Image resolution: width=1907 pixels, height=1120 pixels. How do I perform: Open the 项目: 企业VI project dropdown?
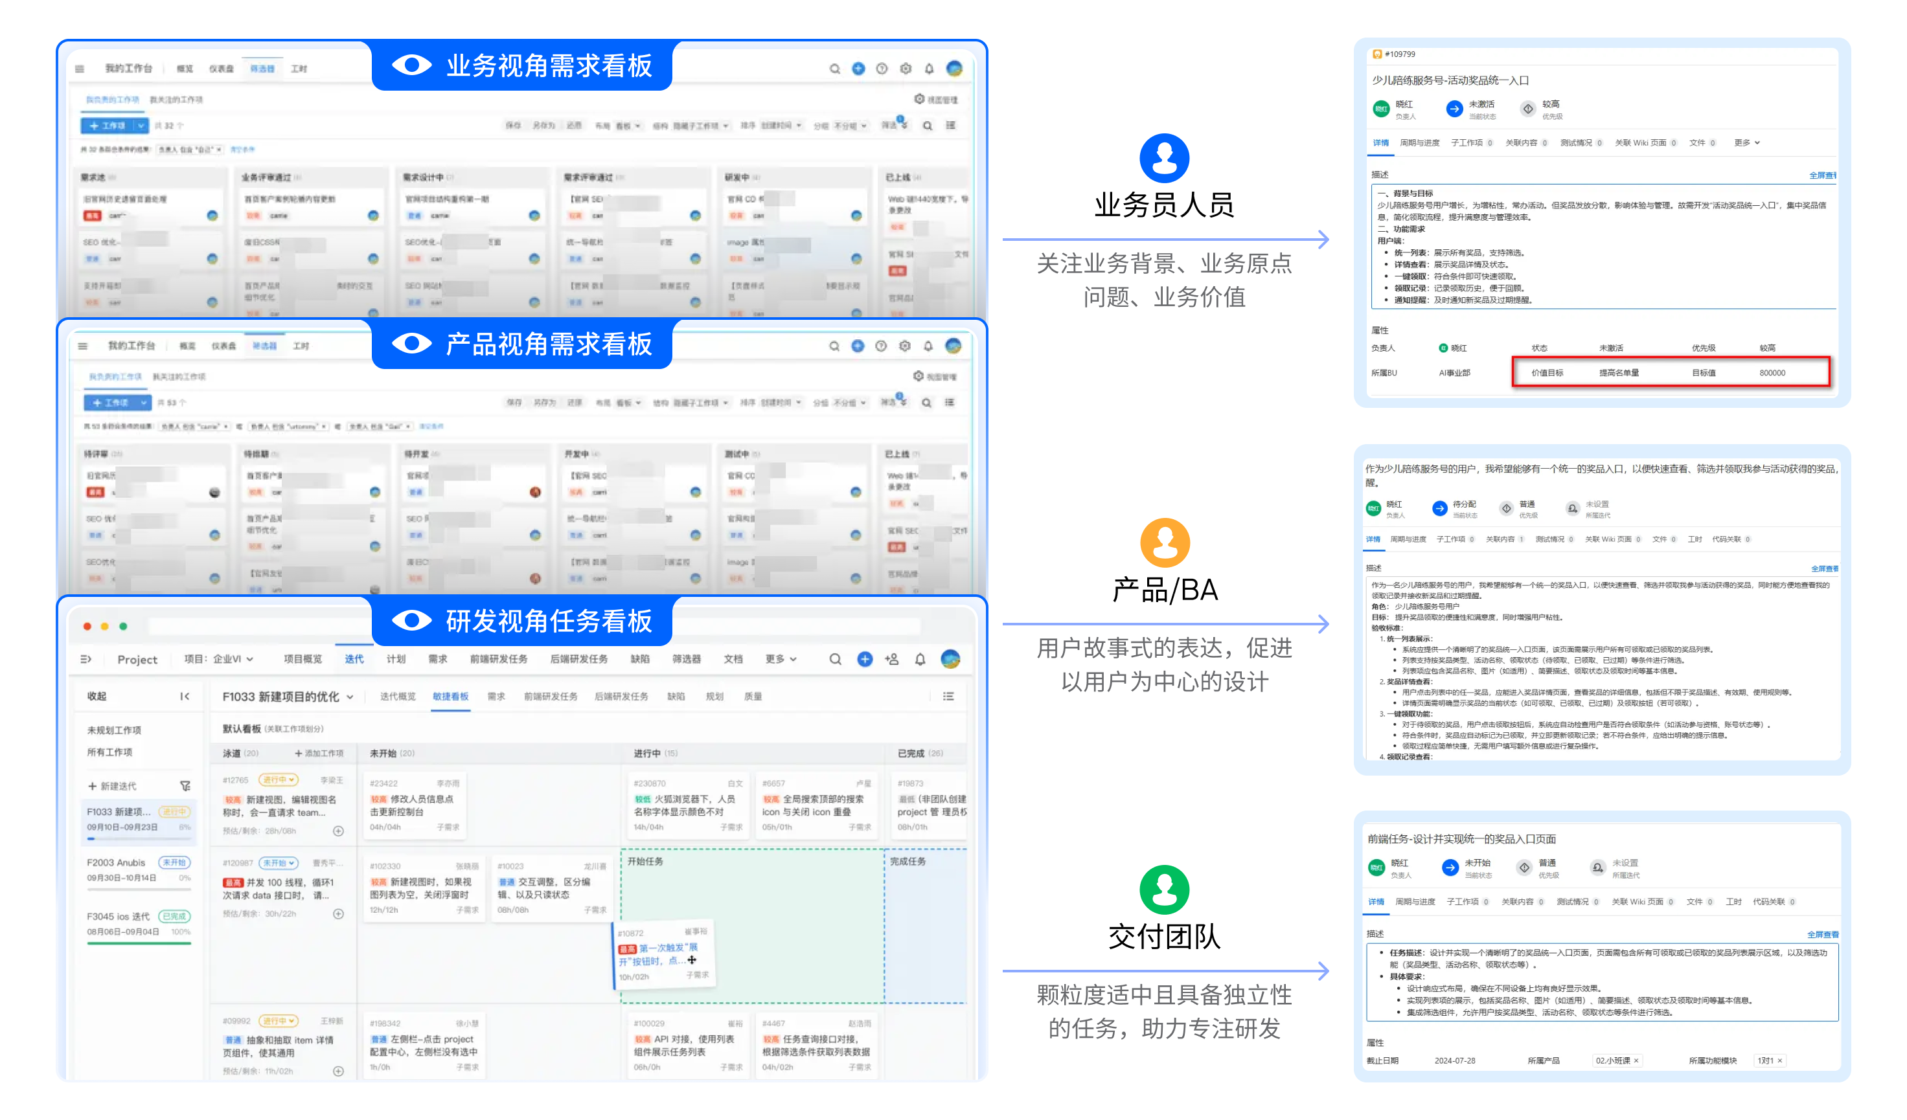(219, 658)
